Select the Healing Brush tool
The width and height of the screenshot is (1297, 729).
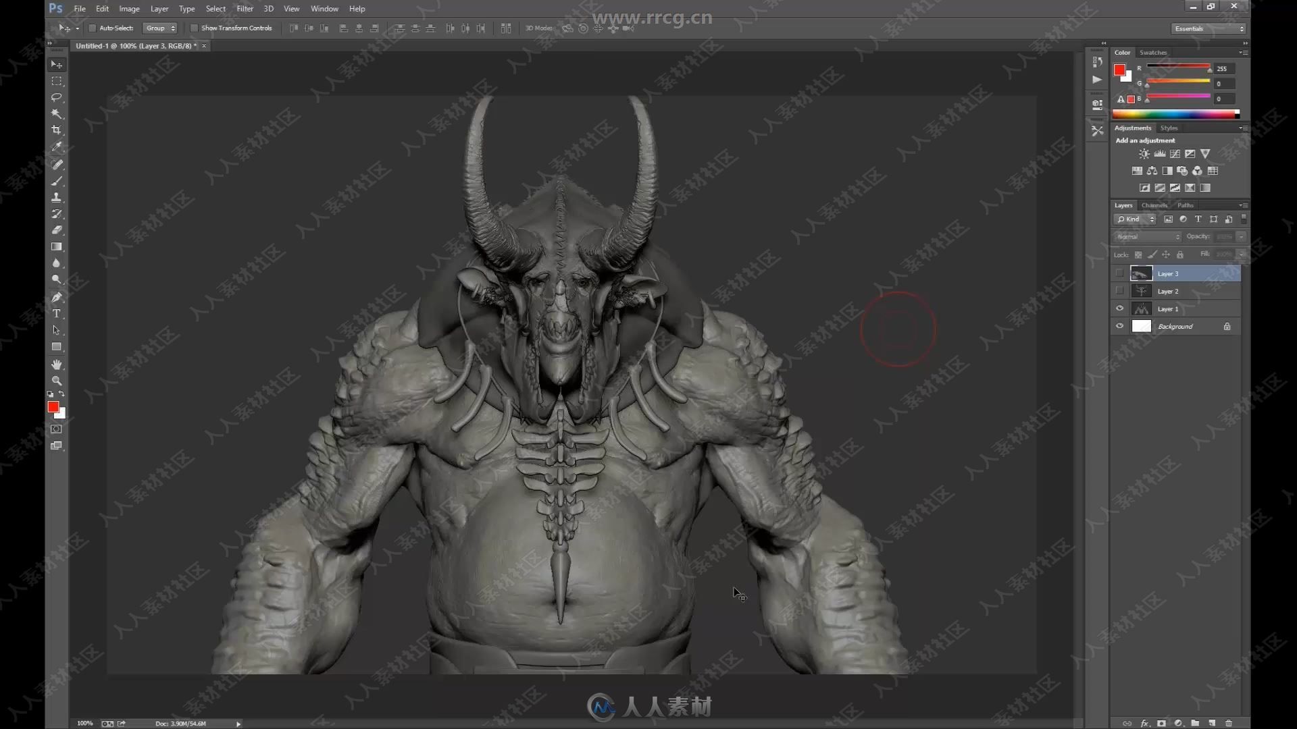57,164
